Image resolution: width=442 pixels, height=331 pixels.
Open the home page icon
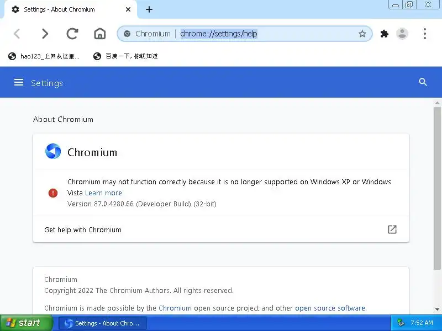[100, 34]
